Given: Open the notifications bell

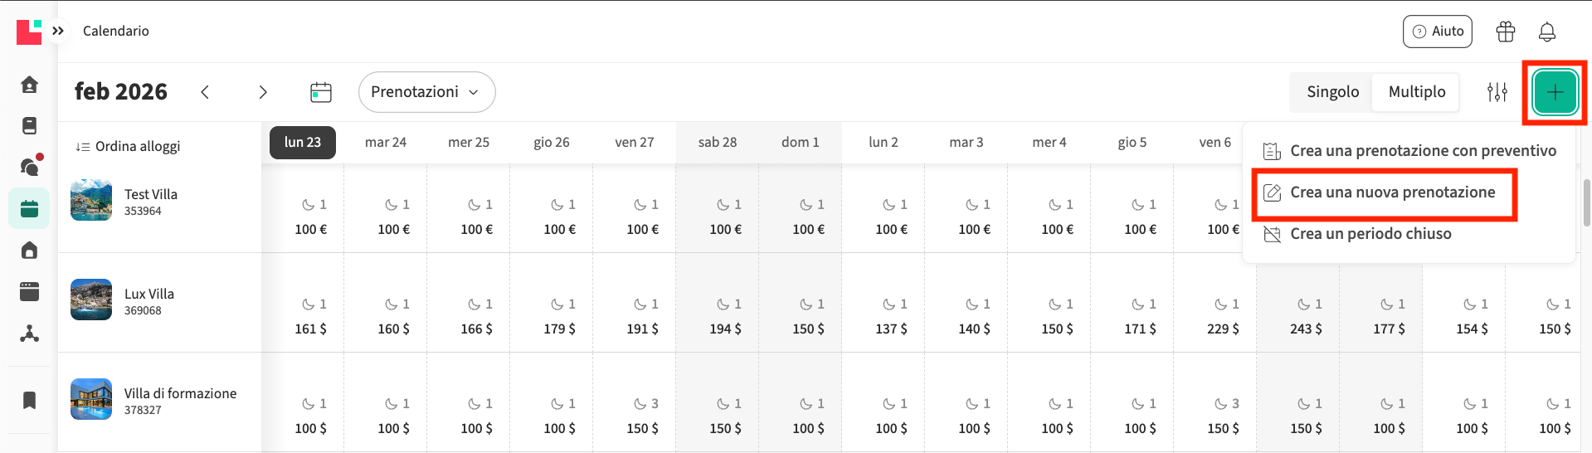Looking at the screenshot, I should 1547,32.
